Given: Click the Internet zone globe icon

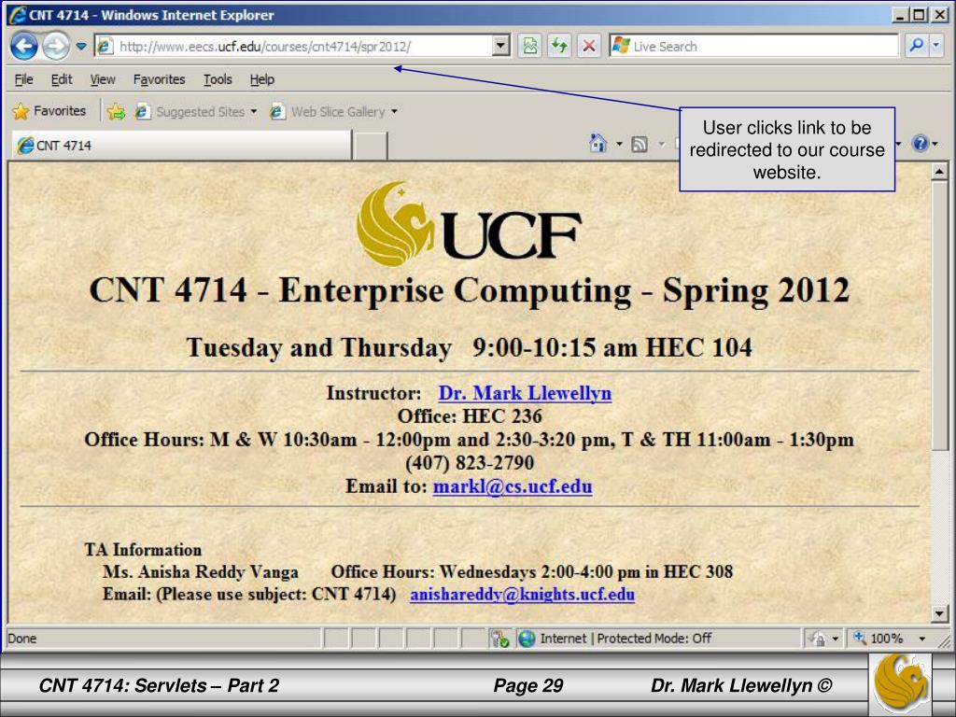Looking at the screenshot, I should pos(527,639).
